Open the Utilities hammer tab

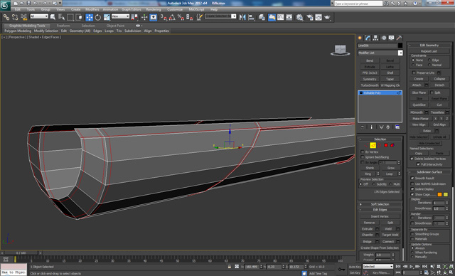pos(400,38)
